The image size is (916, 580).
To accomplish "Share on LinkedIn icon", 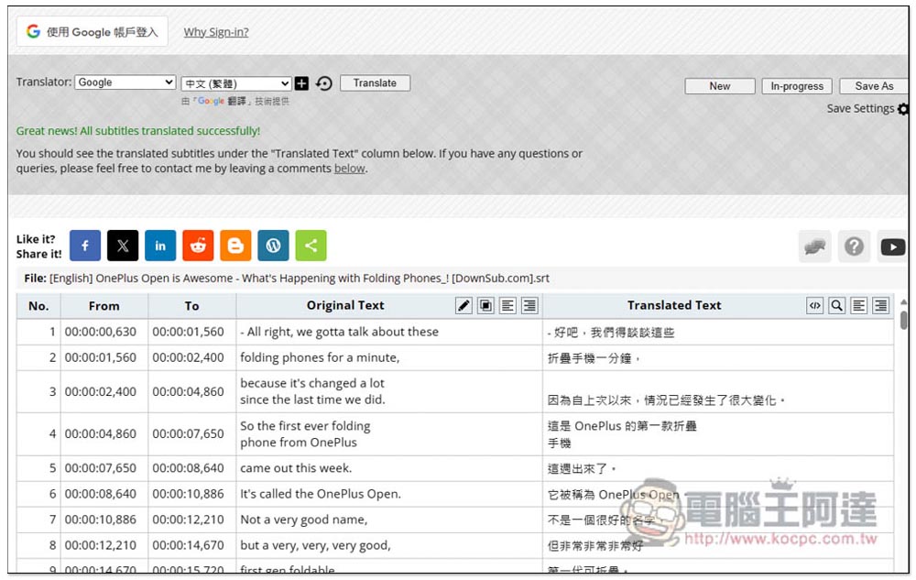I will coord(160,246).
